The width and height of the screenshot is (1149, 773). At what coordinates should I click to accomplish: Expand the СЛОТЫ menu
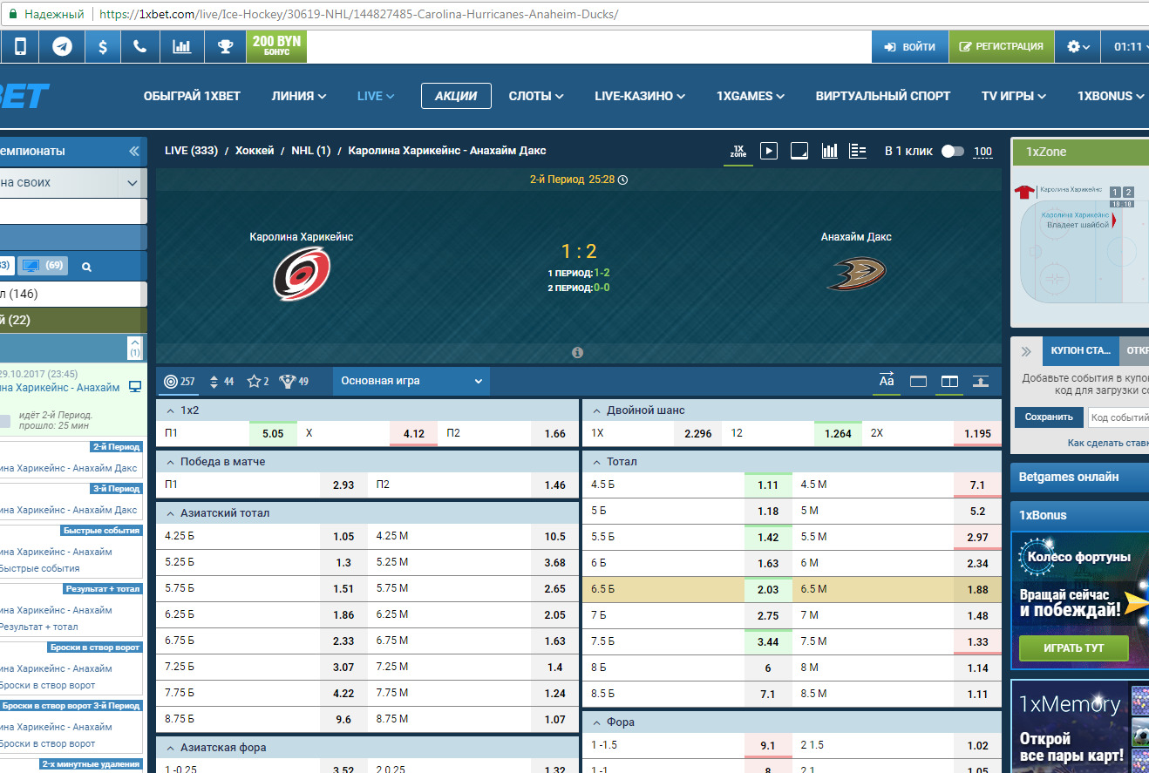click(536, 96)
